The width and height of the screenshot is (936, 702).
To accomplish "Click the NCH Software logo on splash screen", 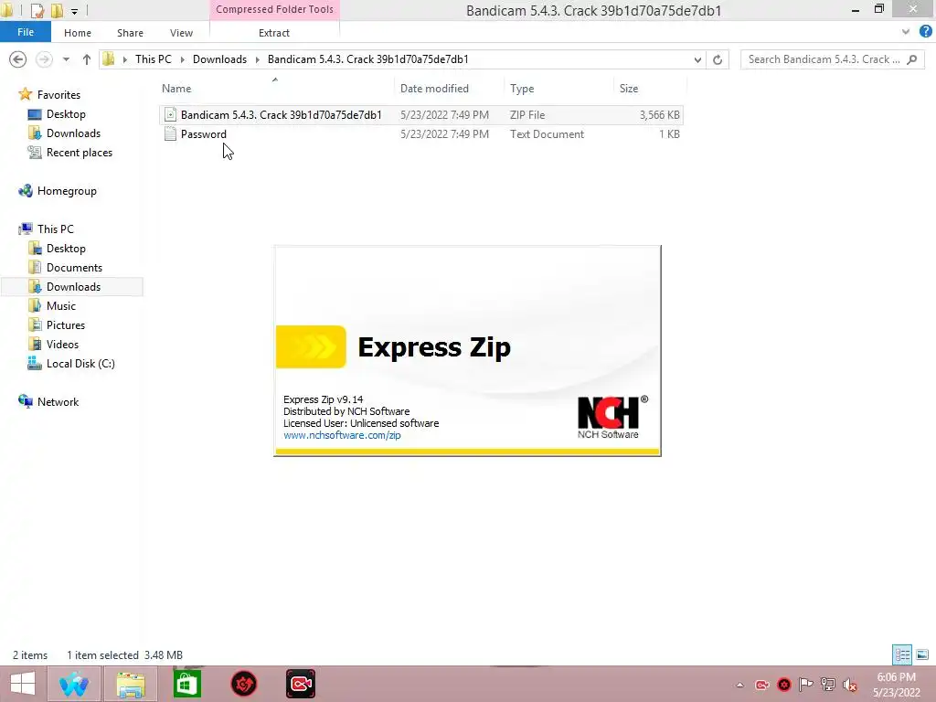I will tap(612, 417).
